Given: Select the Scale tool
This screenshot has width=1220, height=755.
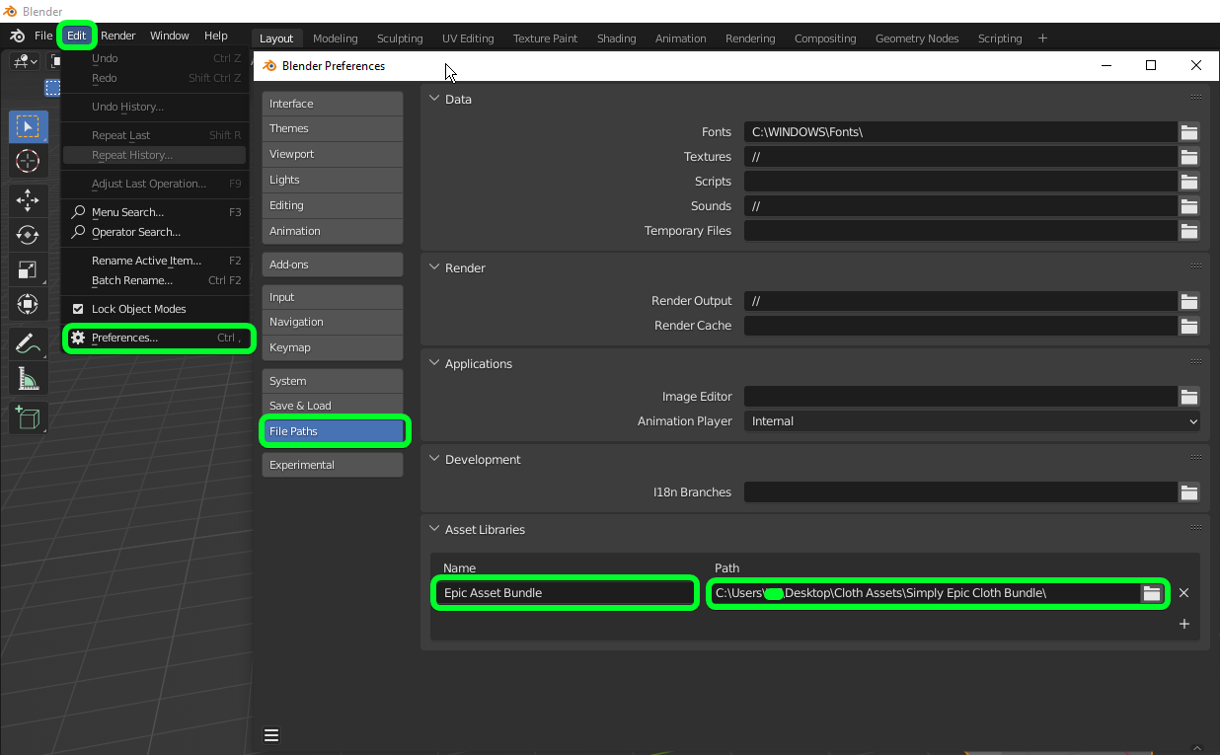Looking at the screenshot, I should (28, 269).
